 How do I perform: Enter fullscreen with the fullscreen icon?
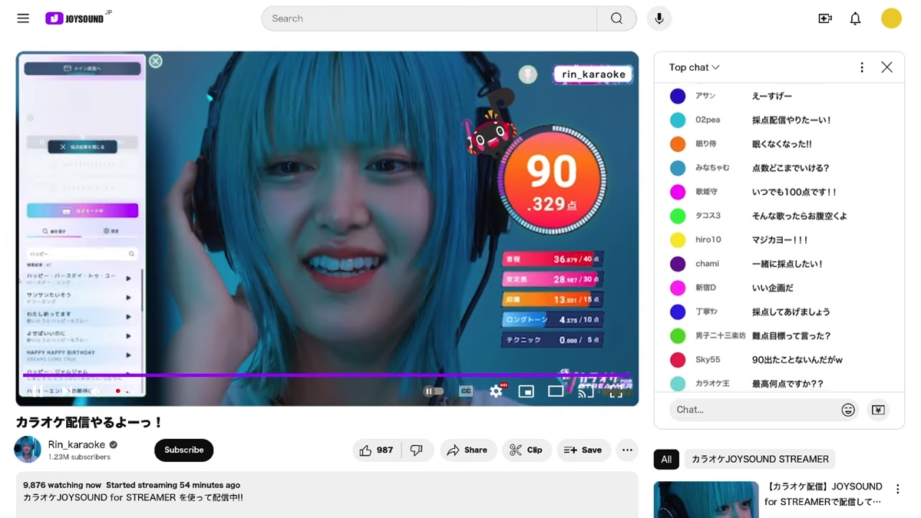pos(617,393)
